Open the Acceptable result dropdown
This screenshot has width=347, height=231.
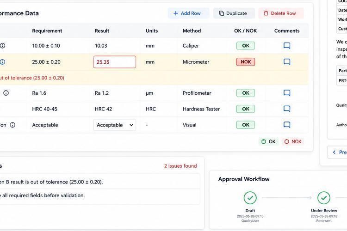point(115,125)
